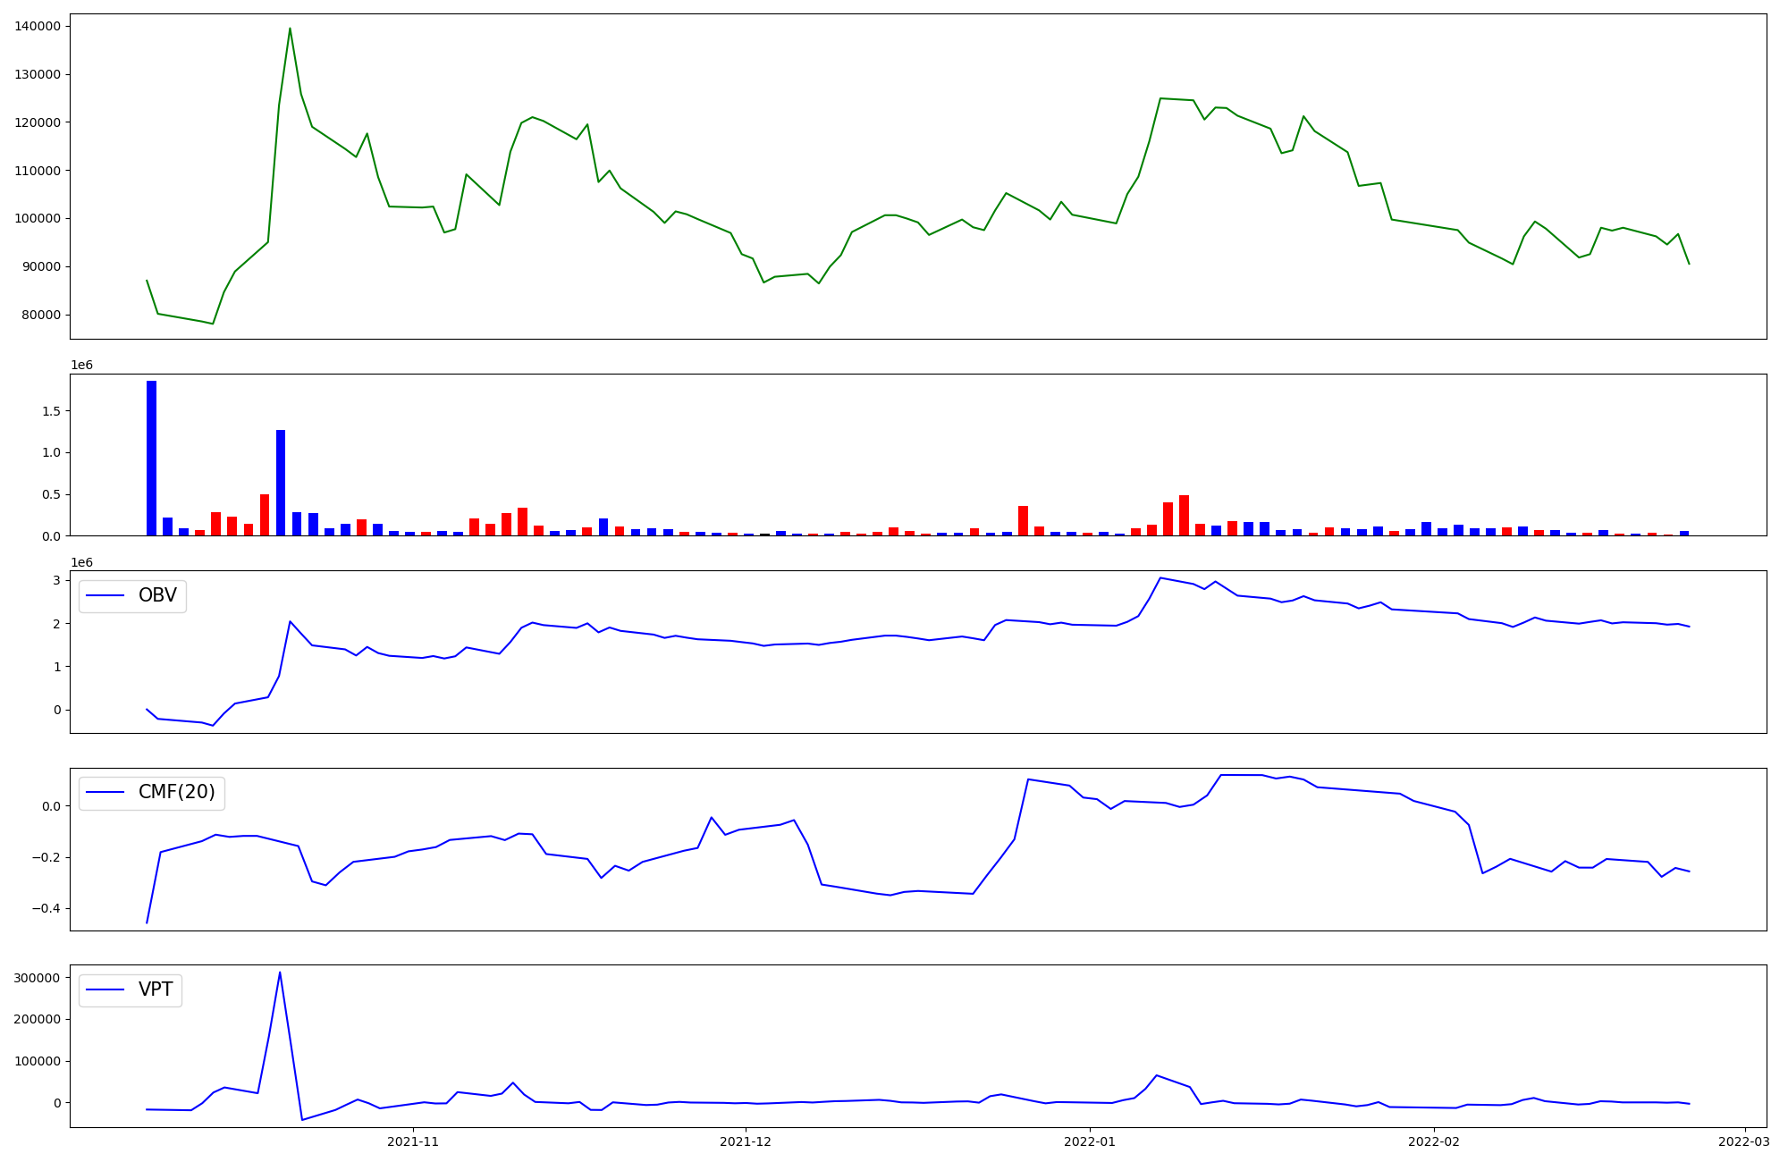
Task: Click the 2022-01 x-axis tick label
Action: [x=1090, y=1141]
